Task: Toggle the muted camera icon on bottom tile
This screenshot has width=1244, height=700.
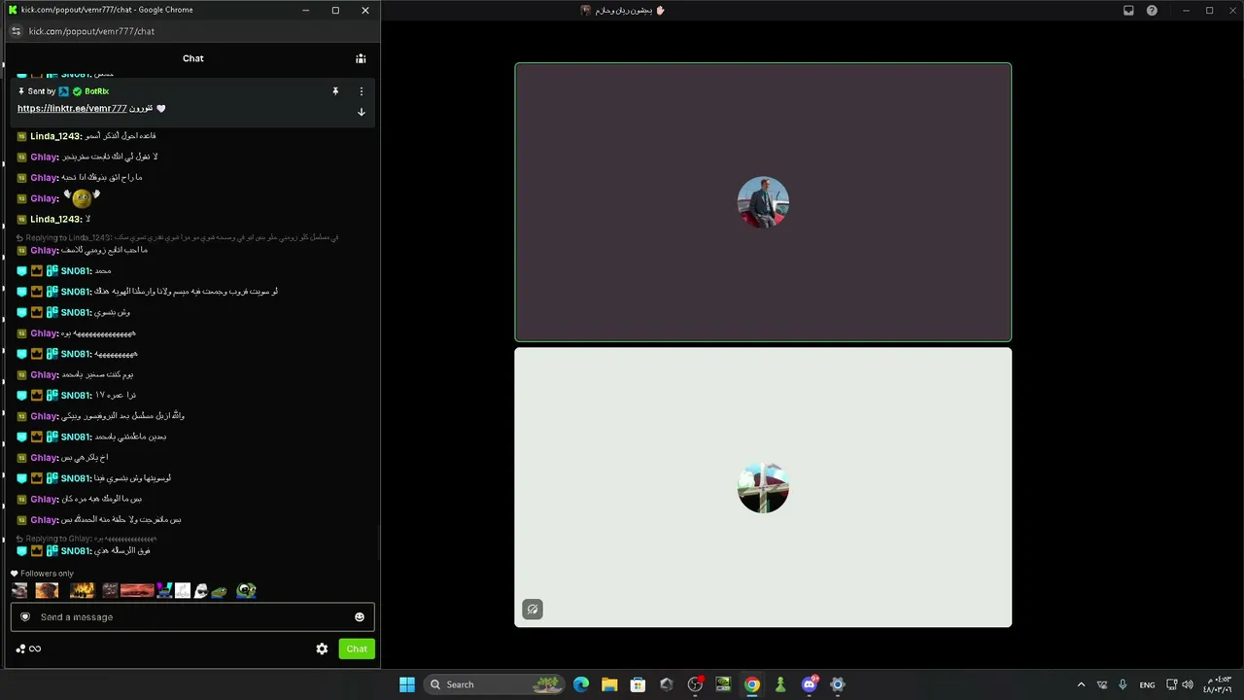Action: click(532, 610)
